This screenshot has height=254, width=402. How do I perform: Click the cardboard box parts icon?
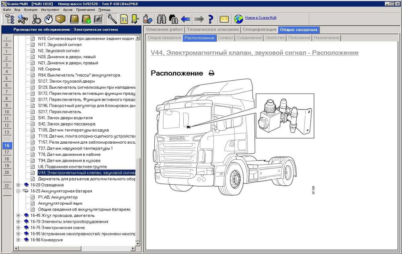coord(61,19)
